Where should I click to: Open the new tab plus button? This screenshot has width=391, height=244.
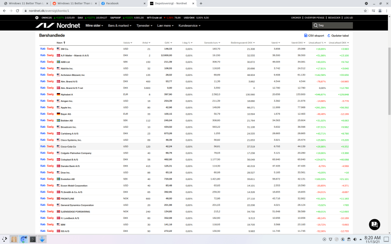click(x=201, y=3)
